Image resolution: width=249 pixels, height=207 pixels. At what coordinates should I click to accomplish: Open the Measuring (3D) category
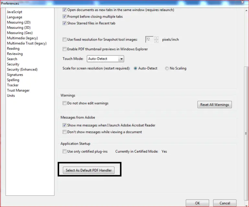click(19, 27)
